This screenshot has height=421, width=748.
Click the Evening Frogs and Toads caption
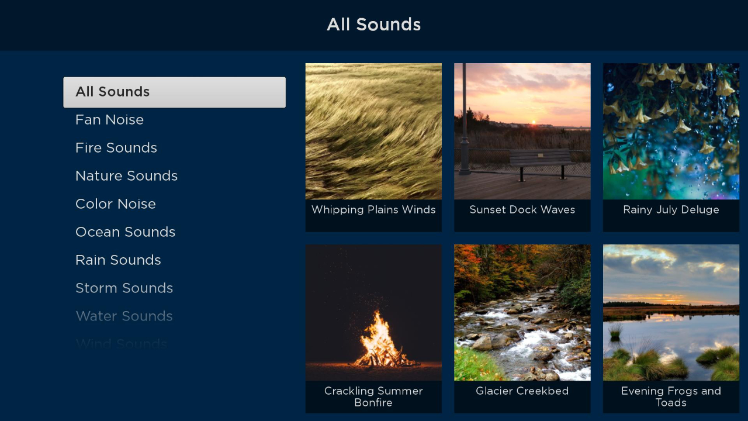[670, 396]
